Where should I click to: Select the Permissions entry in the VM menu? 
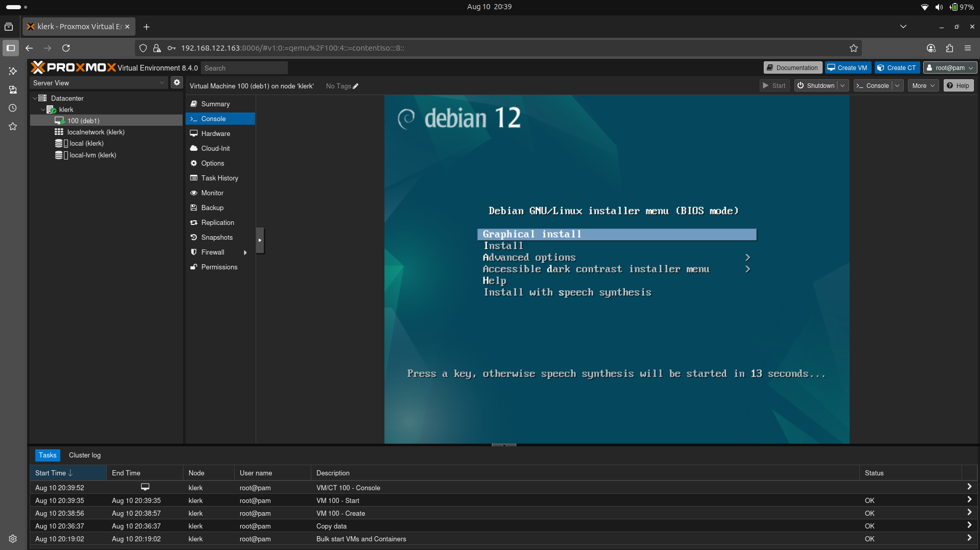(x=219, y=267)
